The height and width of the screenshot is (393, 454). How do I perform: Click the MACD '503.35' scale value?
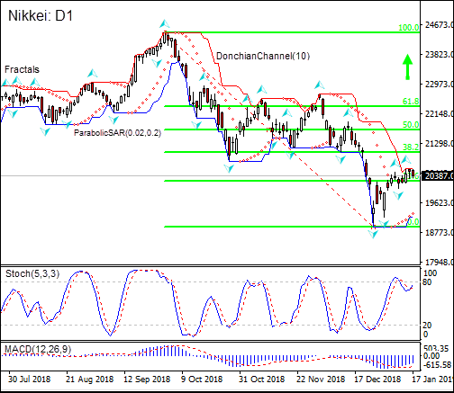pyautogui.click(x=436, y=349)
